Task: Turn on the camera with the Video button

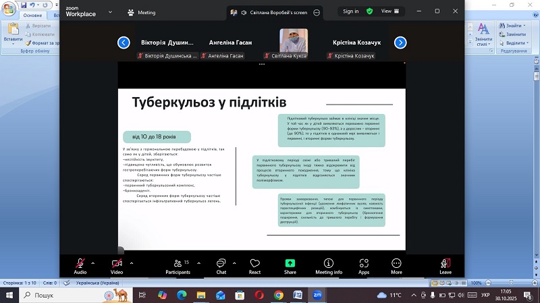Action: coord(117,265)
